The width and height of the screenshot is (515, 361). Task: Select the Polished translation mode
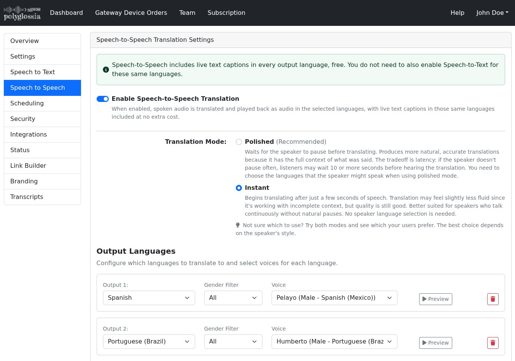click(239, 142)
